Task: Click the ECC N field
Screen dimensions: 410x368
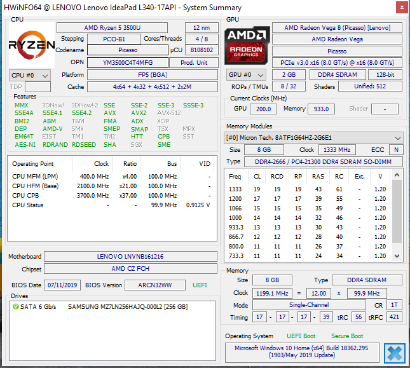Action: point(396,150)
